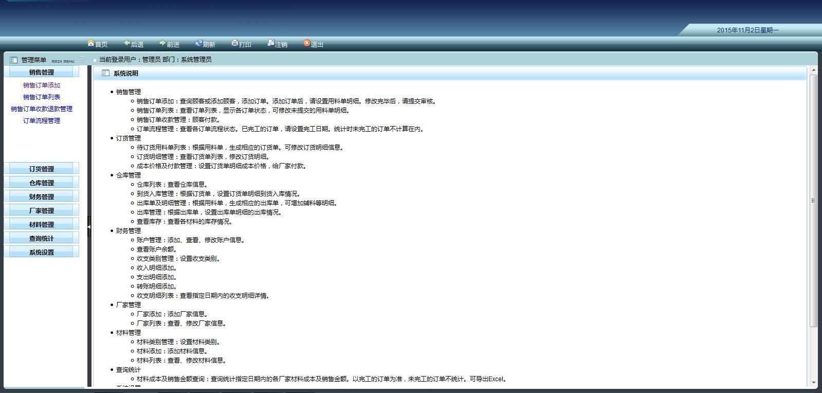Click the 注销 logout icon
Screen dimensions: 822x393
point(271,43)
